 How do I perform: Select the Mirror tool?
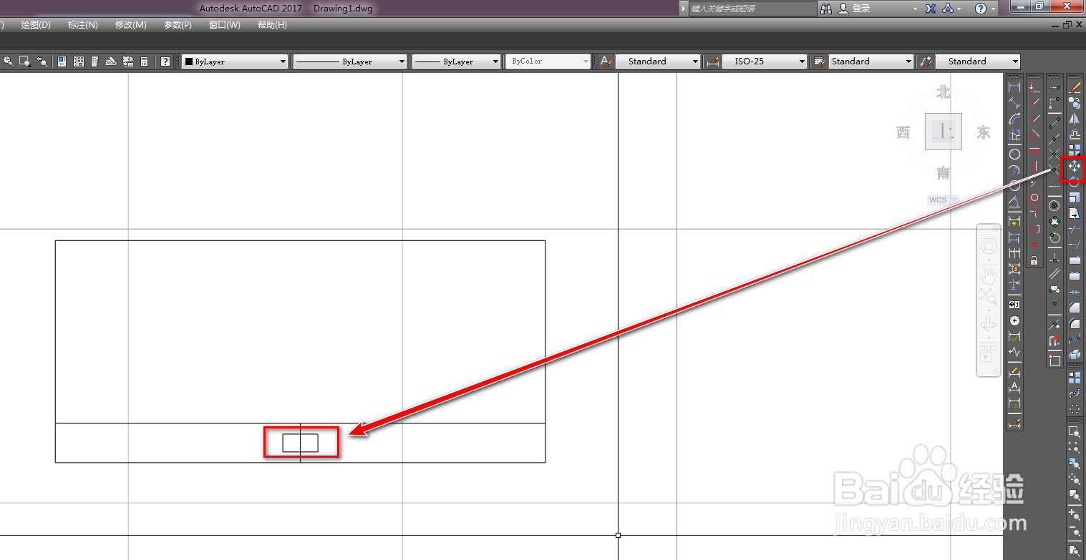(1075, 119)
